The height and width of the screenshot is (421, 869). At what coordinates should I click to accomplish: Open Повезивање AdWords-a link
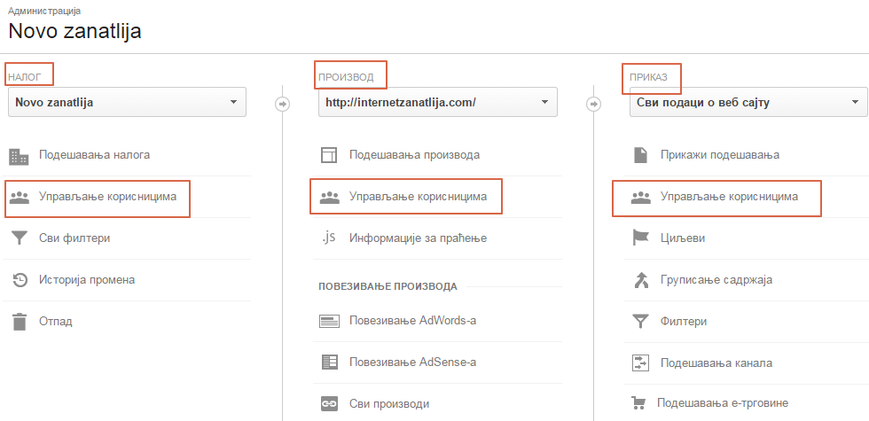[x=412, y=321]
